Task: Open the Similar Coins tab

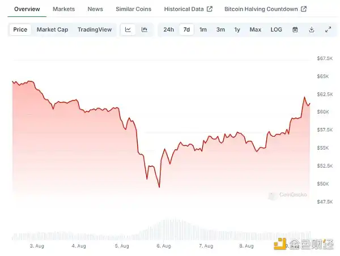Action: tap(133, 9)
